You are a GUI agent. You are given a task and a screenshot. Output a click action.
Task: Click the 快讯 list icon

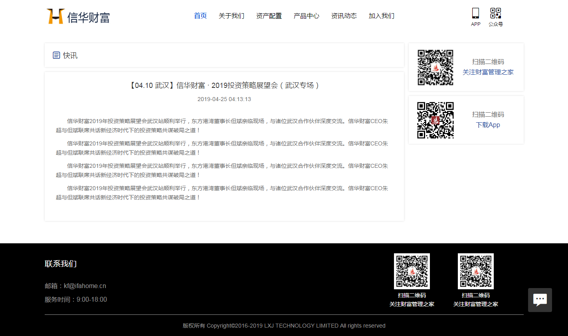56,55
